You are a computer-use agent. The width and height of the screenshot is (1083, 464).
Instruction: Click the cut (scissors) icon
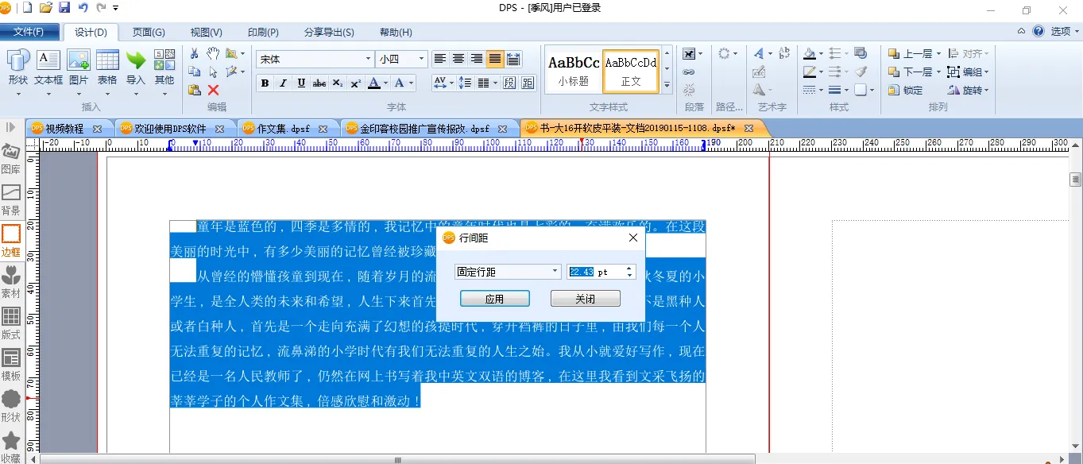194,53
